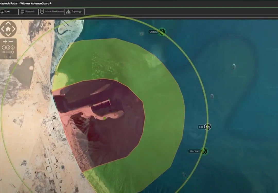Pan the map down with the down arrow
This screenshot has height=193, width=278.
point(8,34)
